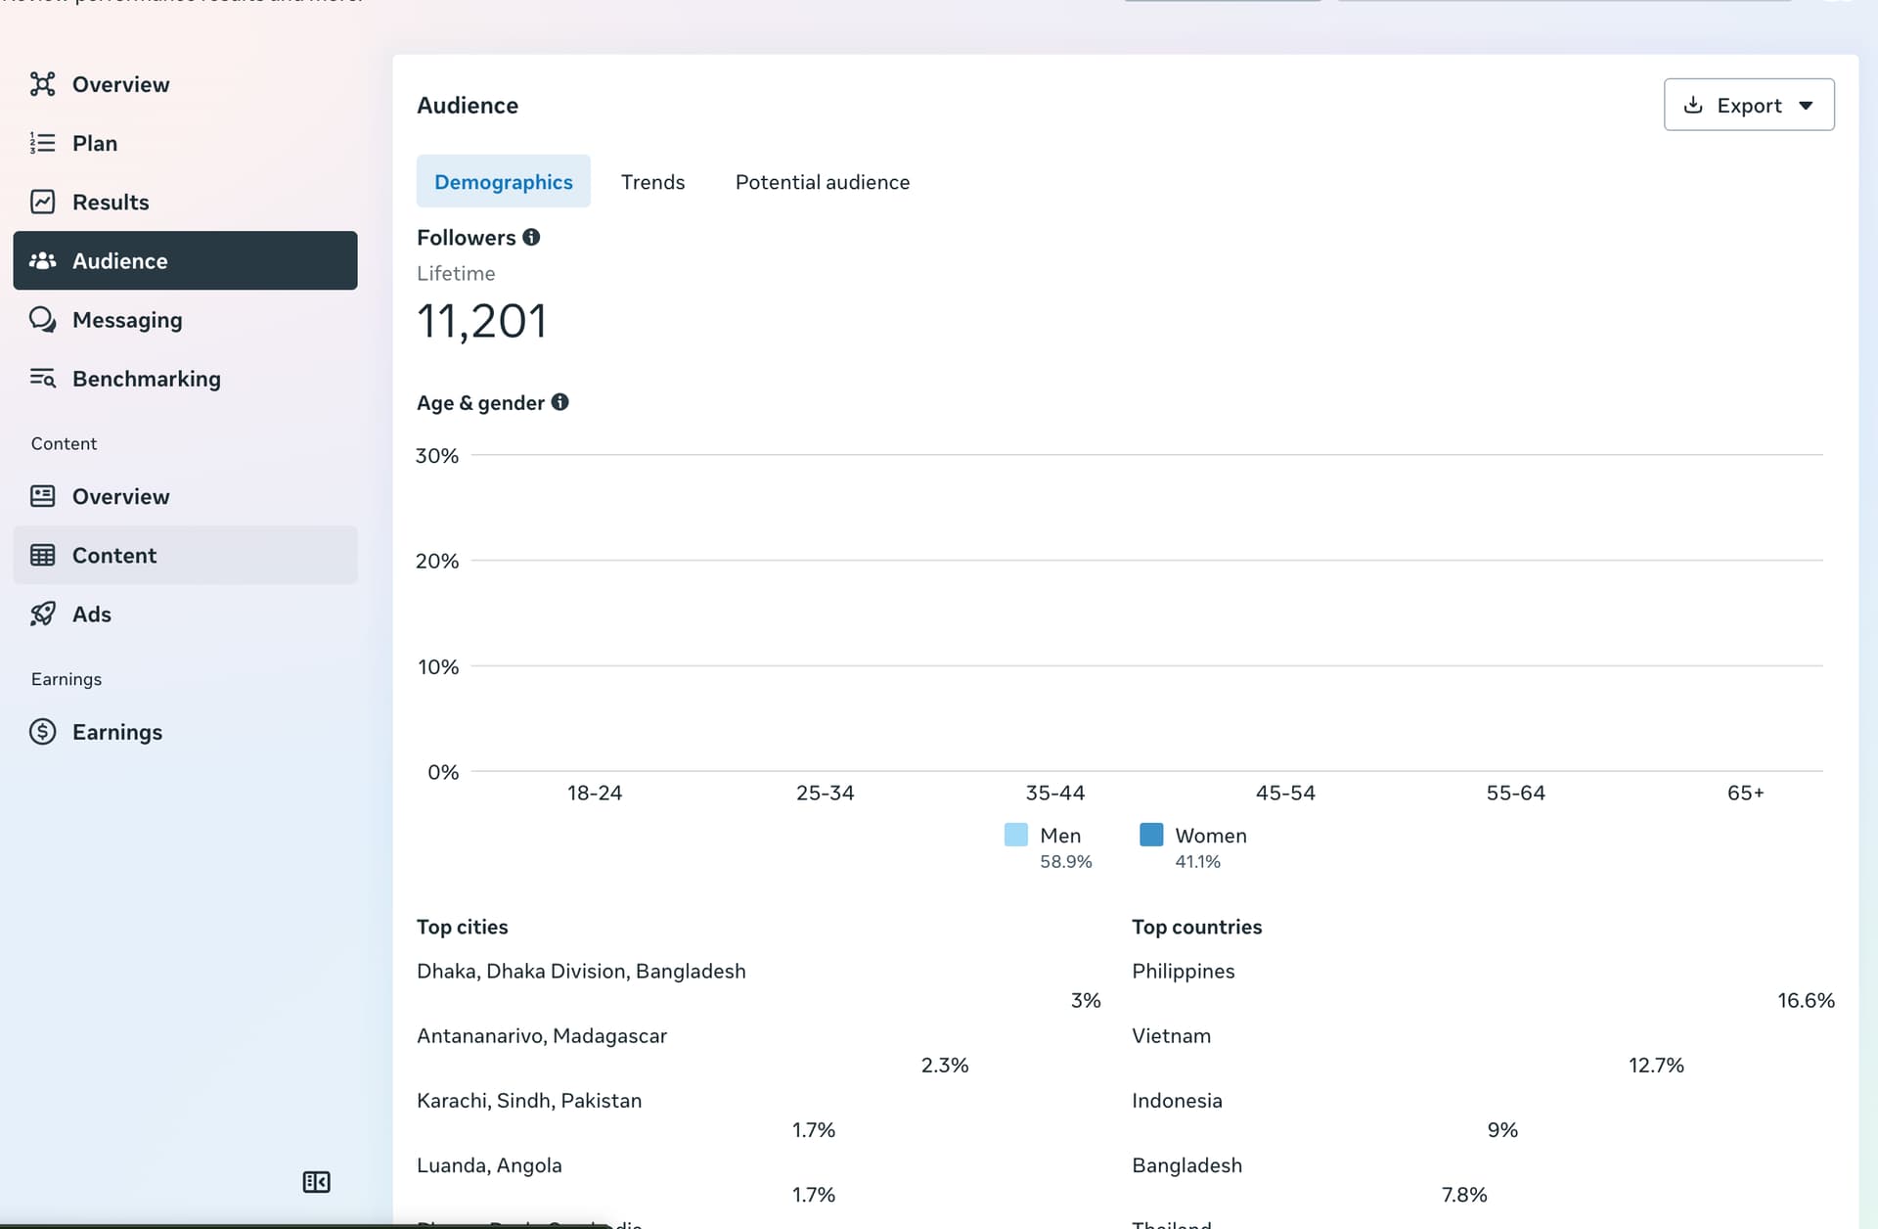Image resolution: width=1878 pixels, height=1229 pixels.
Task: Open the Plan section icon
Action: coord(42,143)
